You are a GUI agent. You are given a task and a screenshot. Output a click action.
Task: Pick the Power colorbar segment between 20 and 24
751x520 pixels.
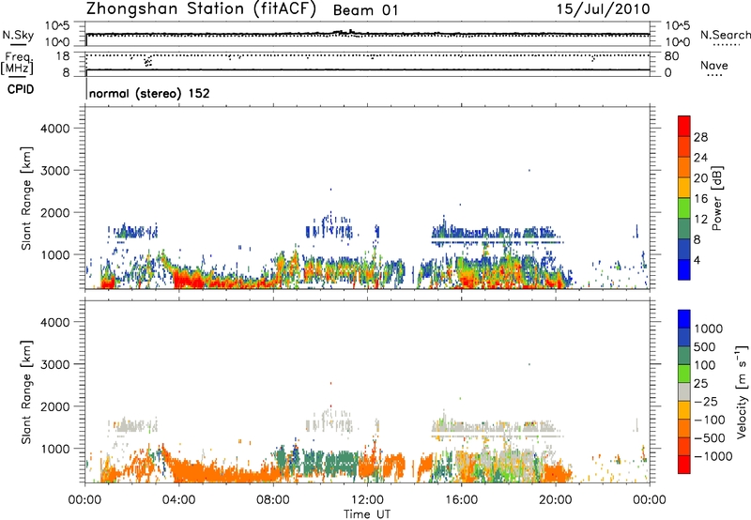[x=684, y=167]
